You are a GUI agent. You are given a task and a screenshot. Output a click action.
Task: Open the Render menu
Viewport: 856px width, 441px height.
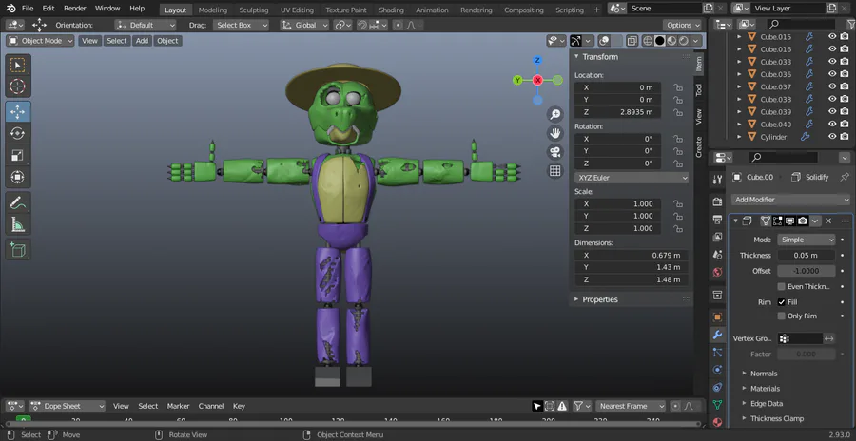74,9
